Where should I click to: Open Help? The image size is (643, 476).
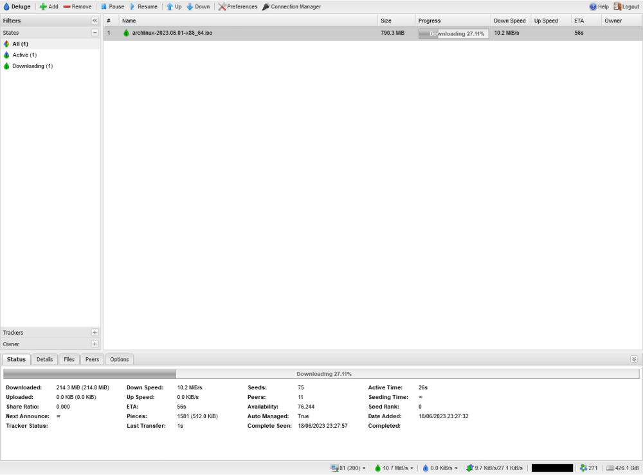click(x=599, y=6)
